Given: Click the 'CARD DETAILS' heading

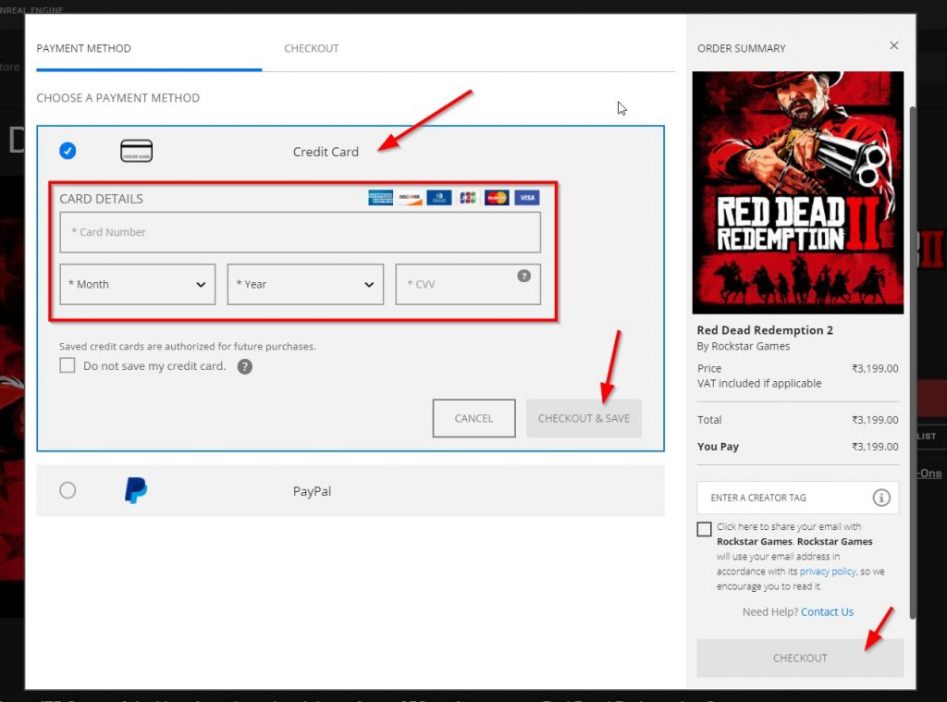Looking at the screenshot, I should (x=102, y=199).
